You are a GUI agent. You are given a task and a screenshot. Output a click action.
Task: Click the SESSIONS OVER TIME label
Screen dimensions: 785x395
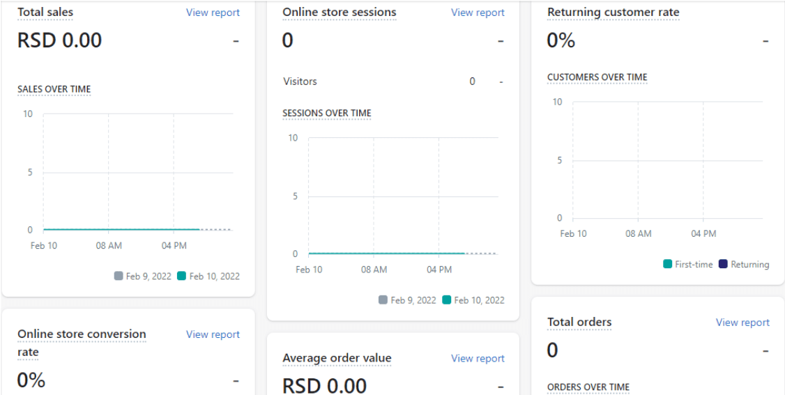(327, 114)
